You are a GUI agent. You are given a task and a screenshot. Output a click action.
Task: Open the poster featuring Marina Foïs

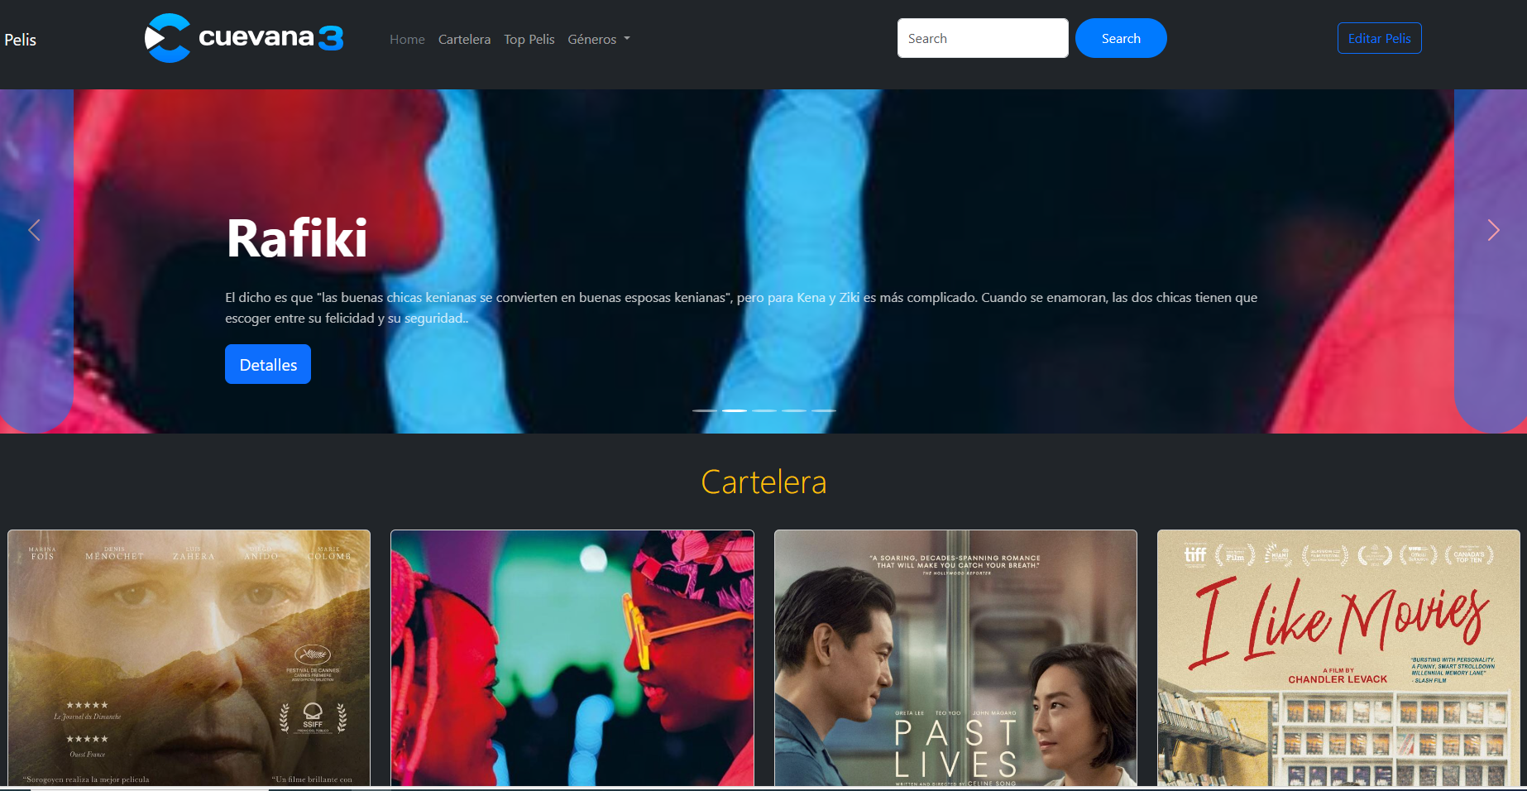tap(189, 658)
